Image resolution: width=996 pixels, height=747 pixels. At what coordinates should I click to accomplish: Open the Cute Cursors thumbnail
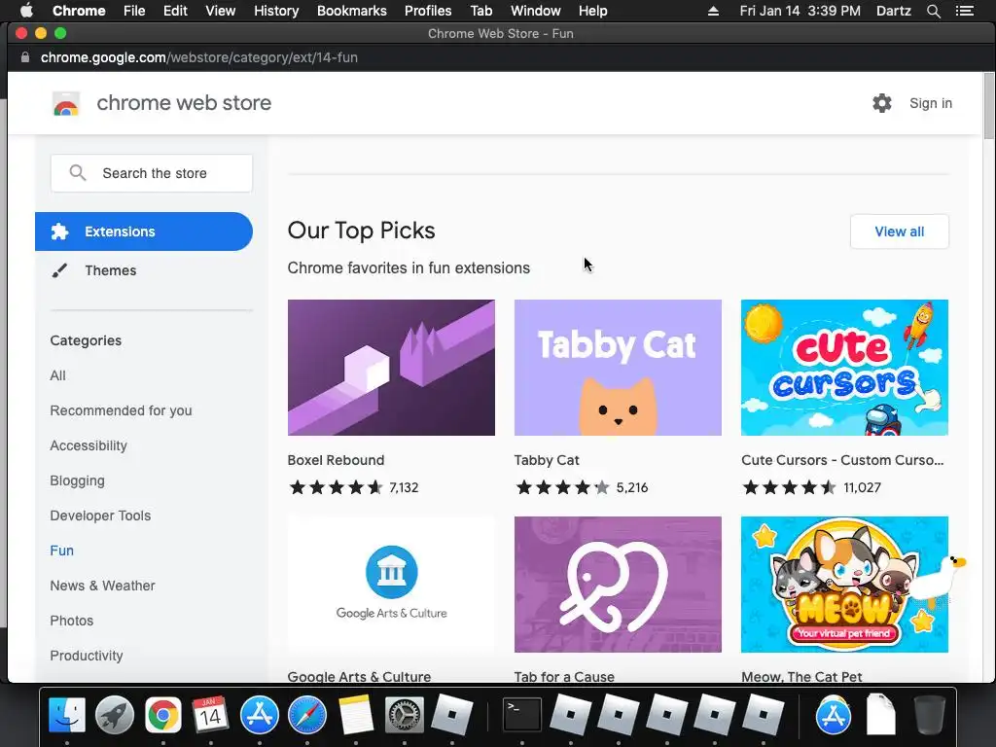(844, 367)
